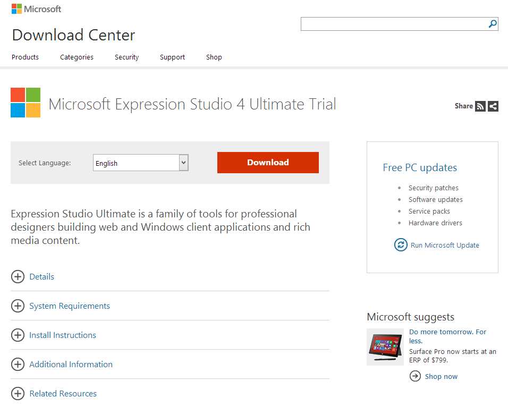Click inside the search input field
Image resolution: width=508 pixels, height=406 pixels.
click(393, 24)
